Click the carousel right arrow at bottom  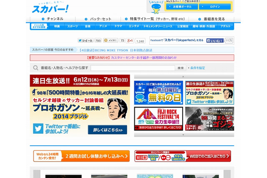point(227,174)
